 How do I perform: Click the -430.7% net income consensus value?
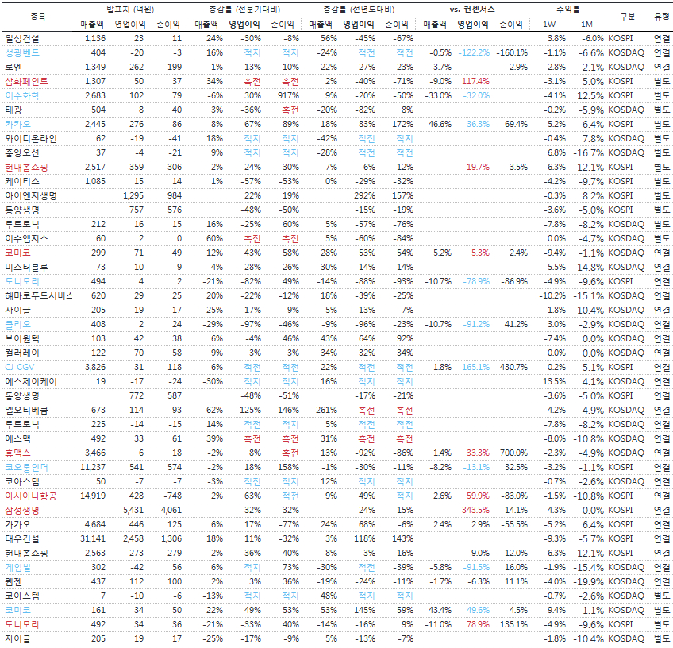(512, 367)
